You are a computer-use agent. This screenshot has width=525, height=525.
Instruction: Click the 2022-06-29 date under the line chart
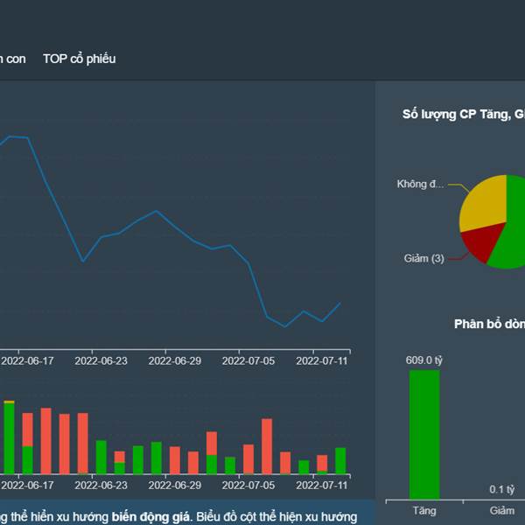tap(175, 360)
